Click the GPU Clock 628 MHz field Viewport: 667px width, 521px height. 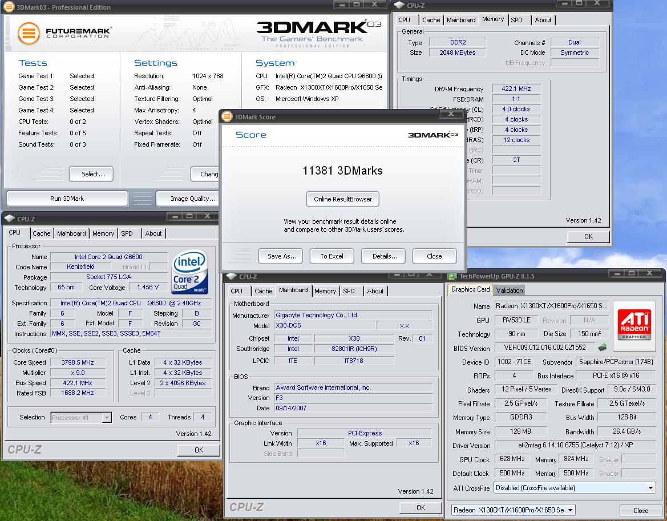[512, 459]
